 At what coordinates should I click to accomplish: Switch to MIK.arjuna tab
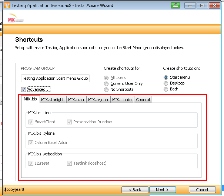click(x=98, y=100)
